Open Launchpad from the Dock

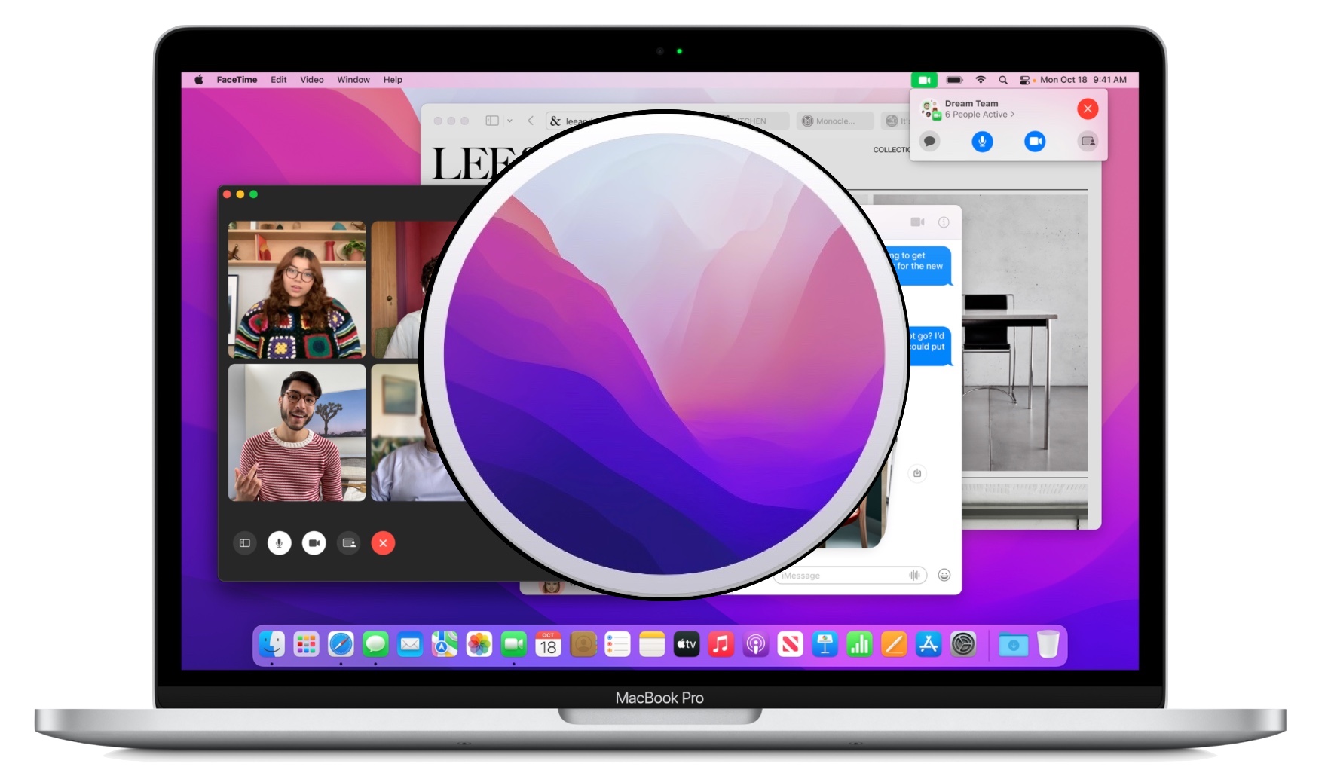[x=307, y=645]
